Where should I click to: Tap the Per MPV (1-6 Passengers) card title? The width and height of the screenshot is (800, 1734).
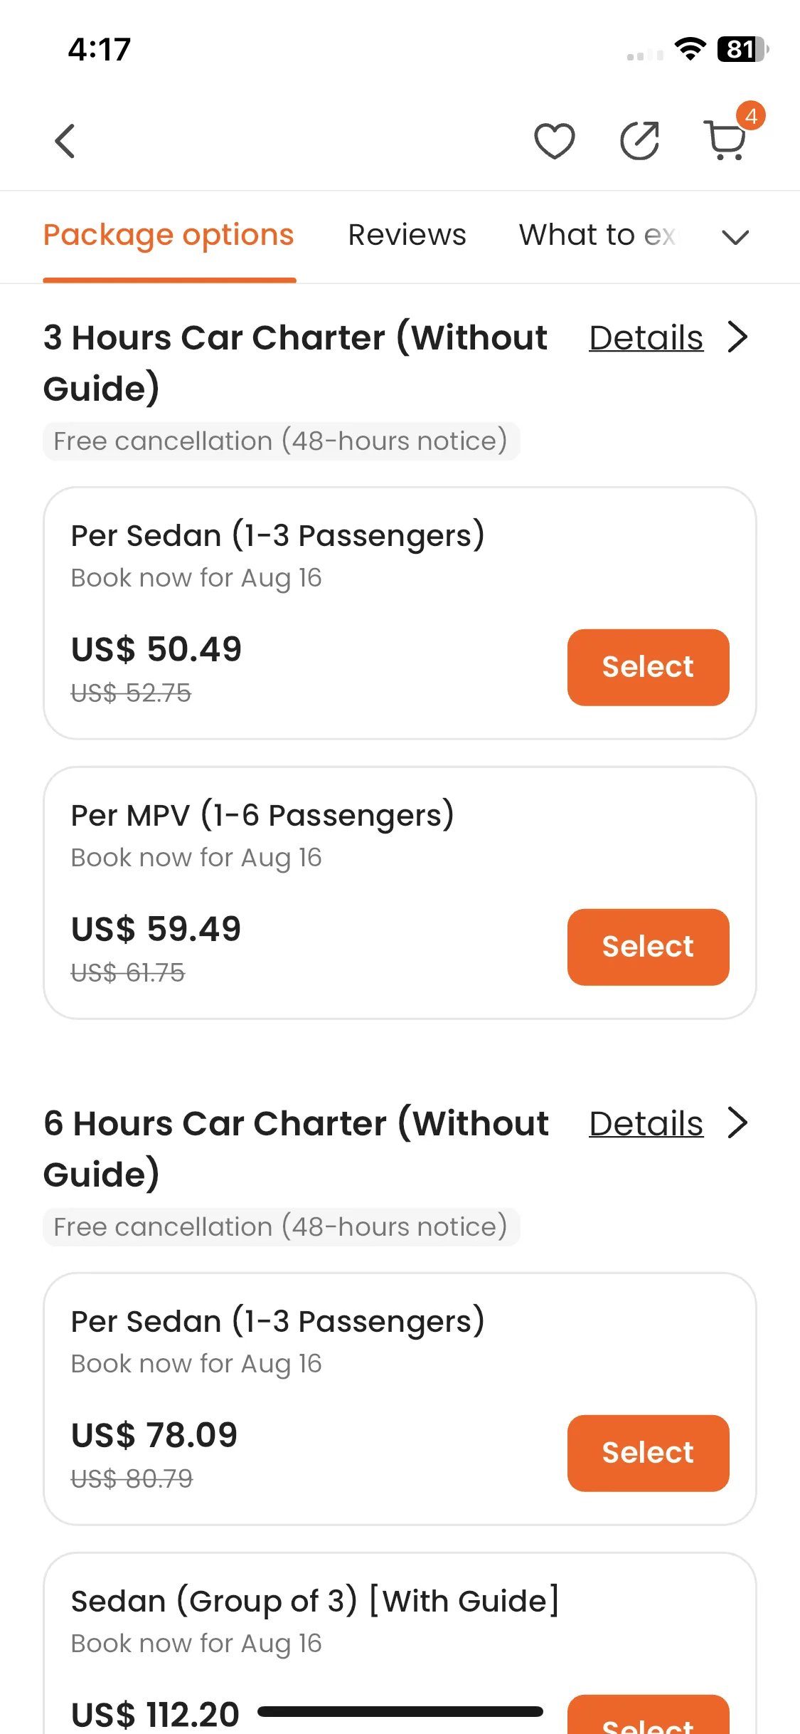point(262,815)
